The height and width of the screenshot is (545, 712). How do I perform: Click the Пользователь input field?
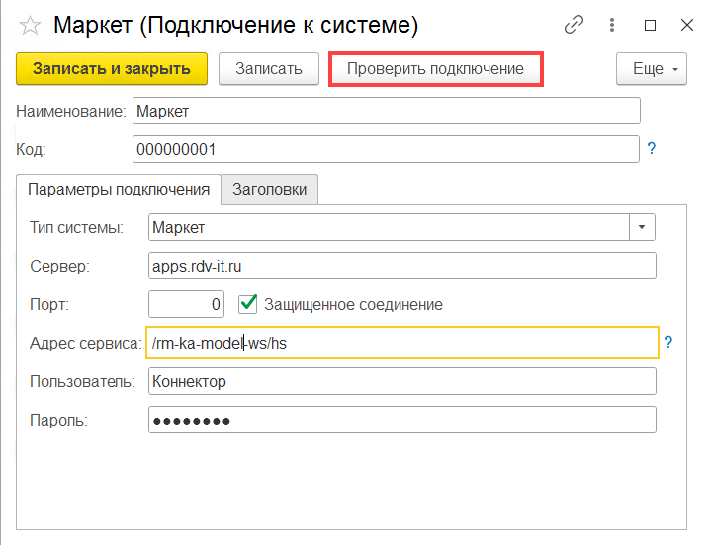tap(400, 381)
